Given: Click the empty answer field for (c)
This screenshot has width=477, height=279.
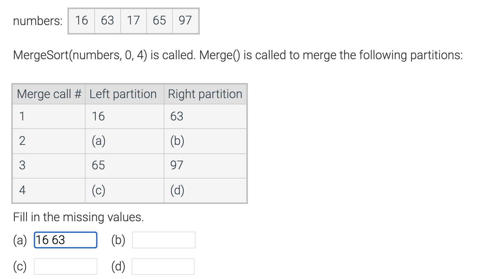Looking at the screenshot, I should pos(65,266).
